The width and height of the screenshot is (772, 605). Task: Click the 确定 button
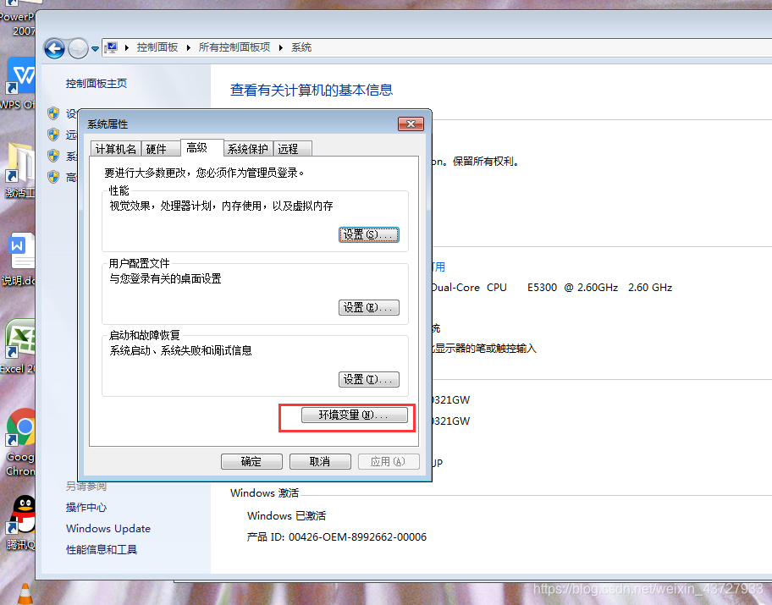pyautogui.click(x=251, y=461)
